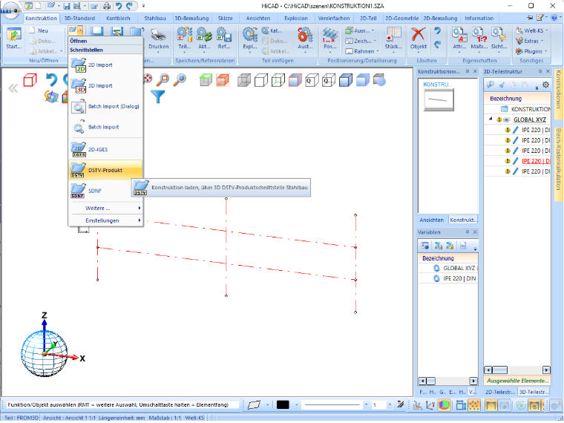Choose the SDNF interface entry
Screen dimensions: 564x423
click(x=105, y=191)
